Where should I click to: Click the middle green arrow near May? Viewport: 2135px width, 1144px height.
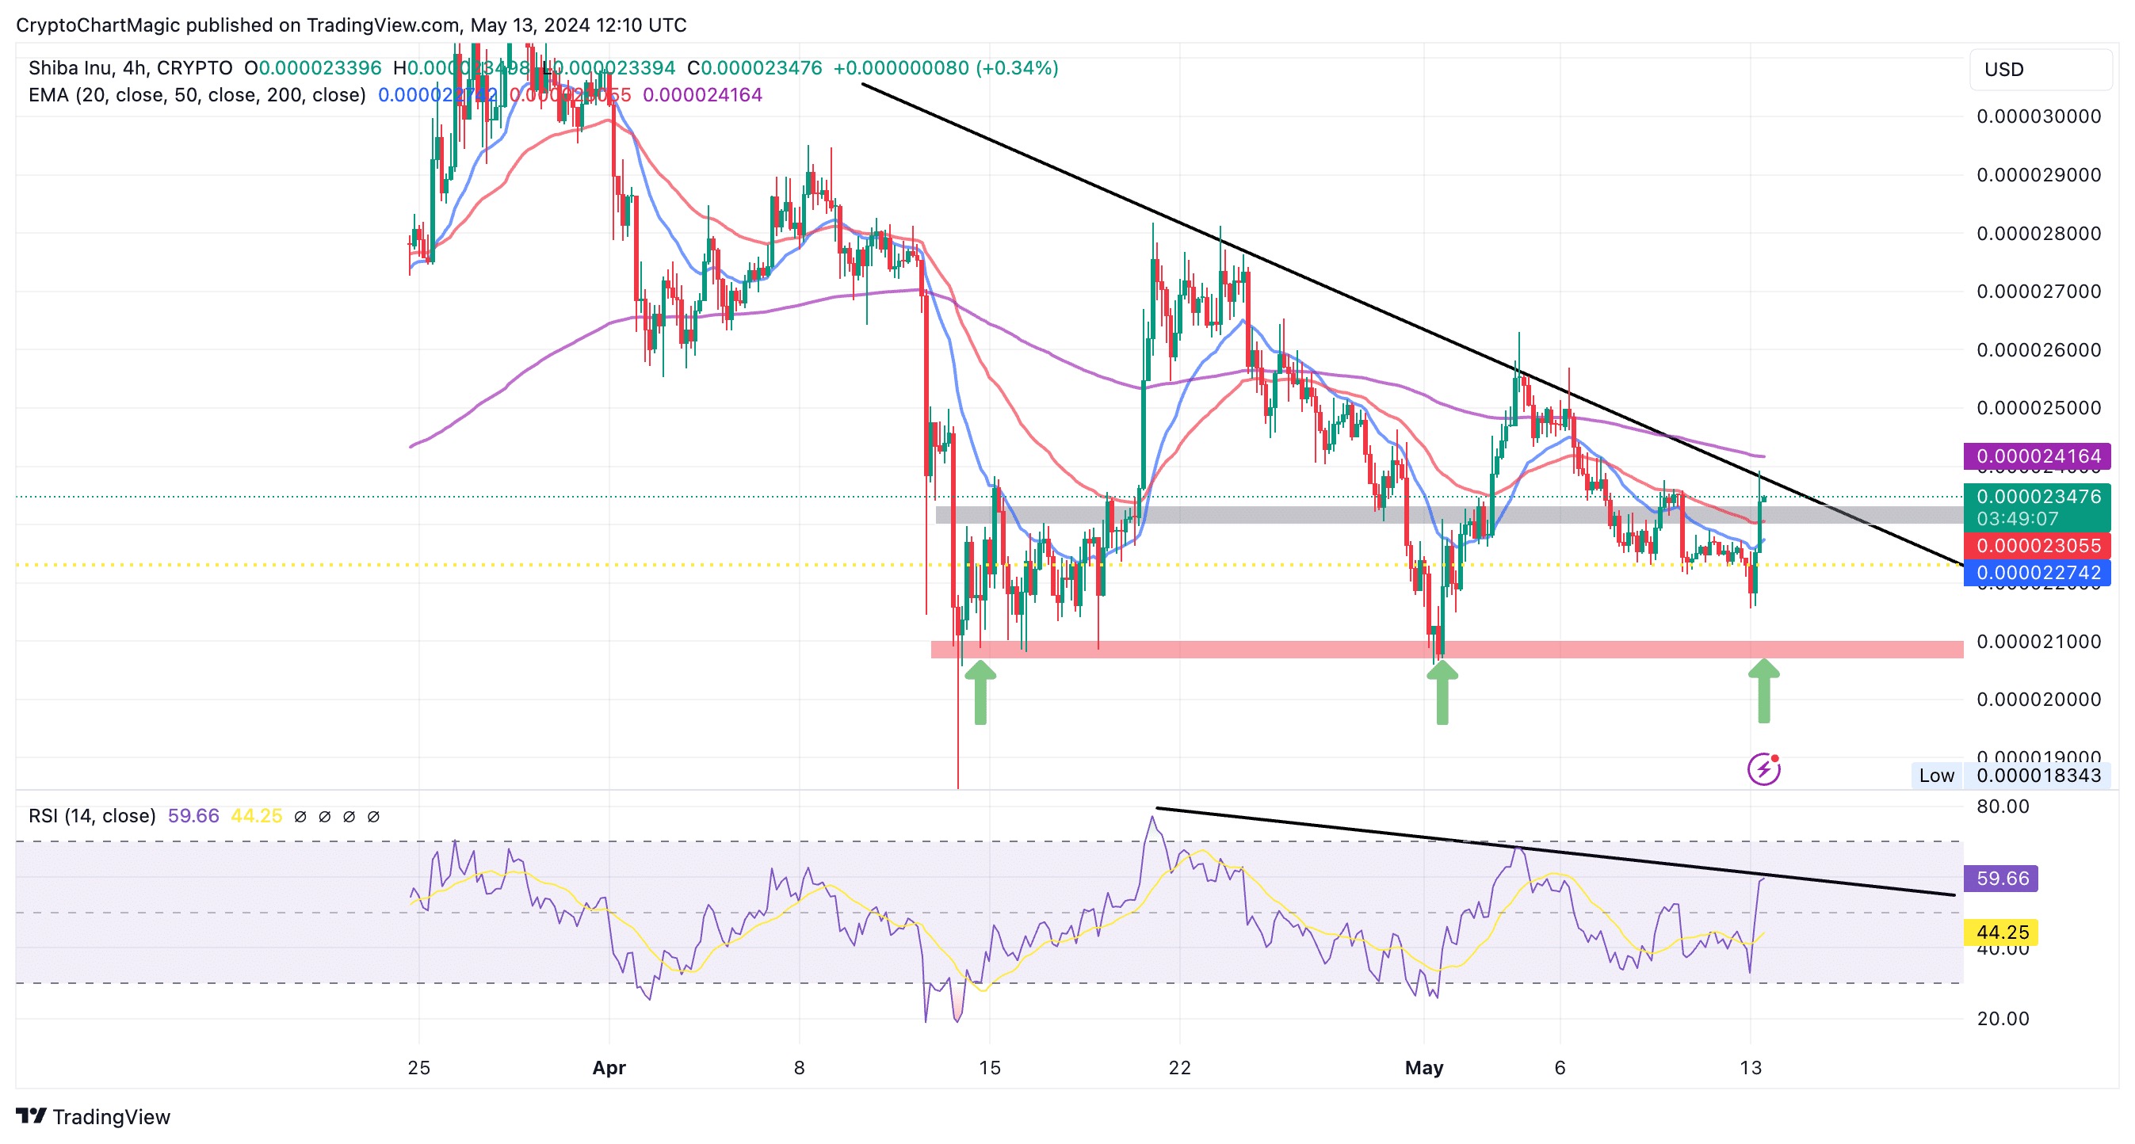coord(1442,692)
